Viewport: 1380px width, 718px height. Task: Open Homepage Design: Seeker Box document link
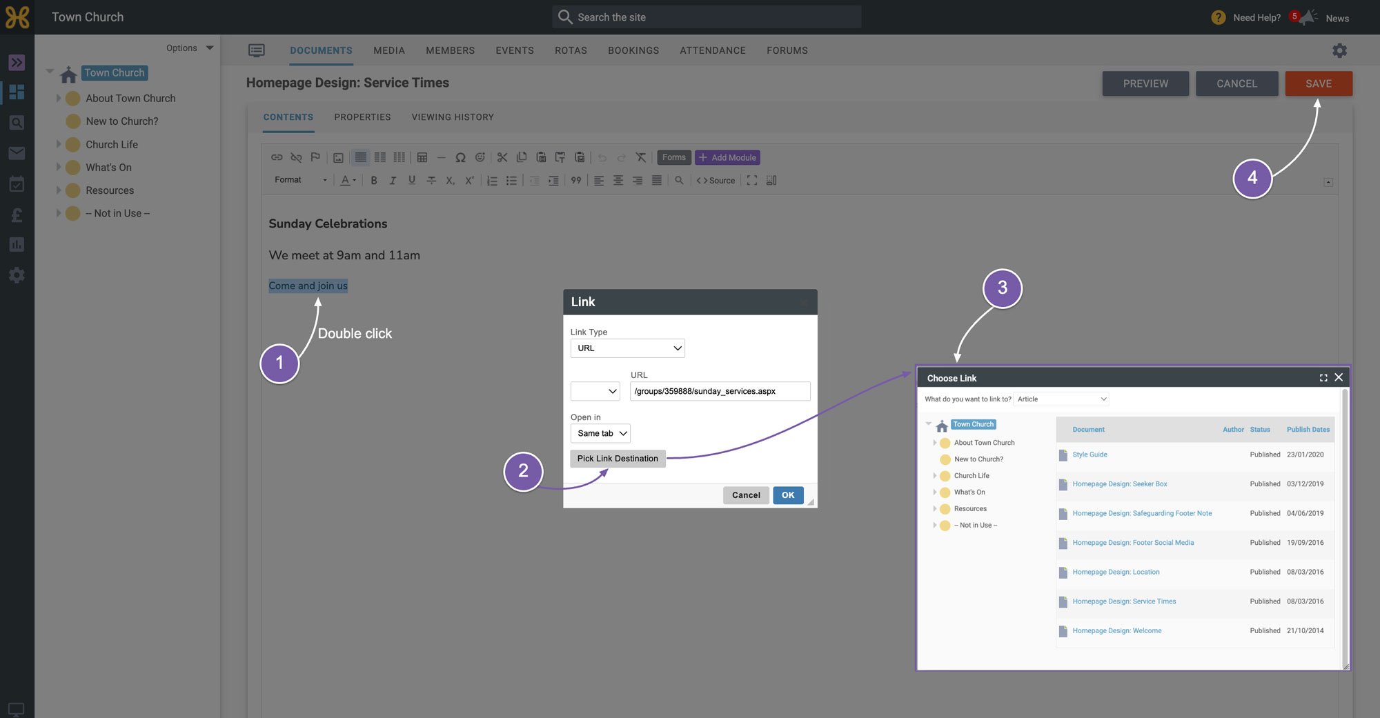pyautogui.click(x=1119, y=484)
